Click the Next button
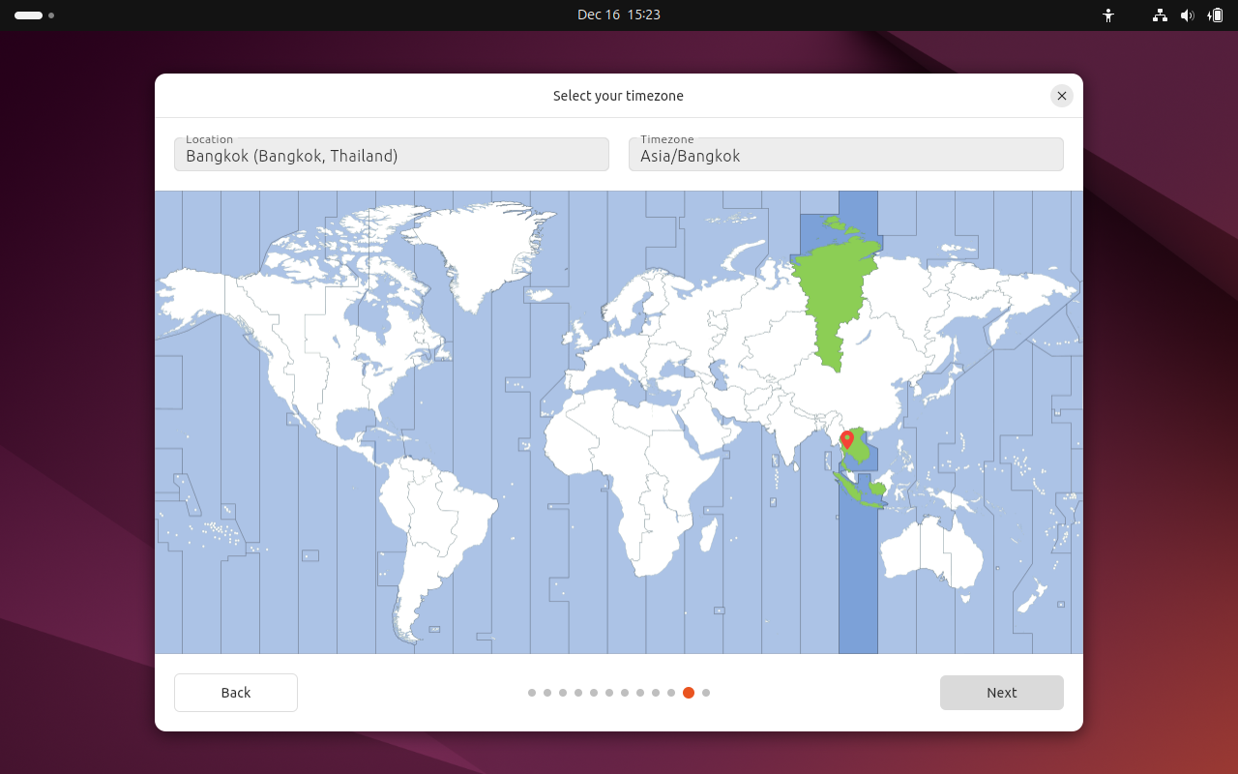The height and width of the screenshot is (774, 1238). click(x=1002, y=693)
